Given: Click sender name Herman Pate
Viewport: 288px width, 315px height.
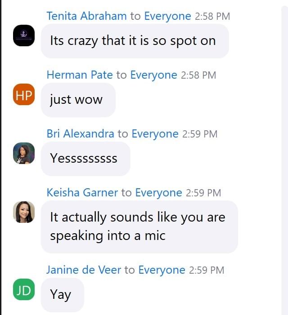Looking at the screenshot, I should 80,75.
